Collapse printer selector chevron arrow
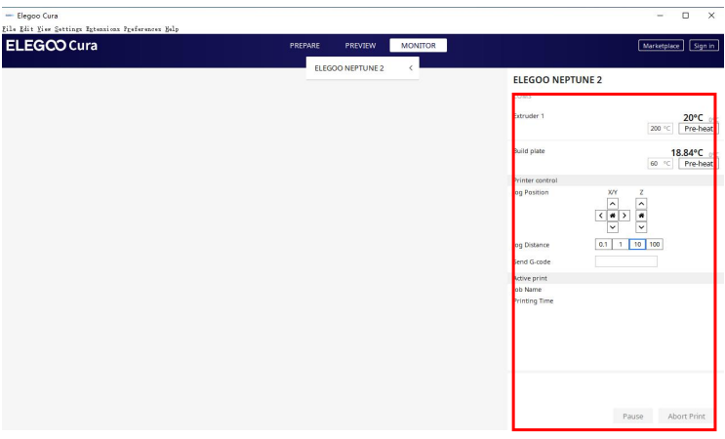 [410, 68]
